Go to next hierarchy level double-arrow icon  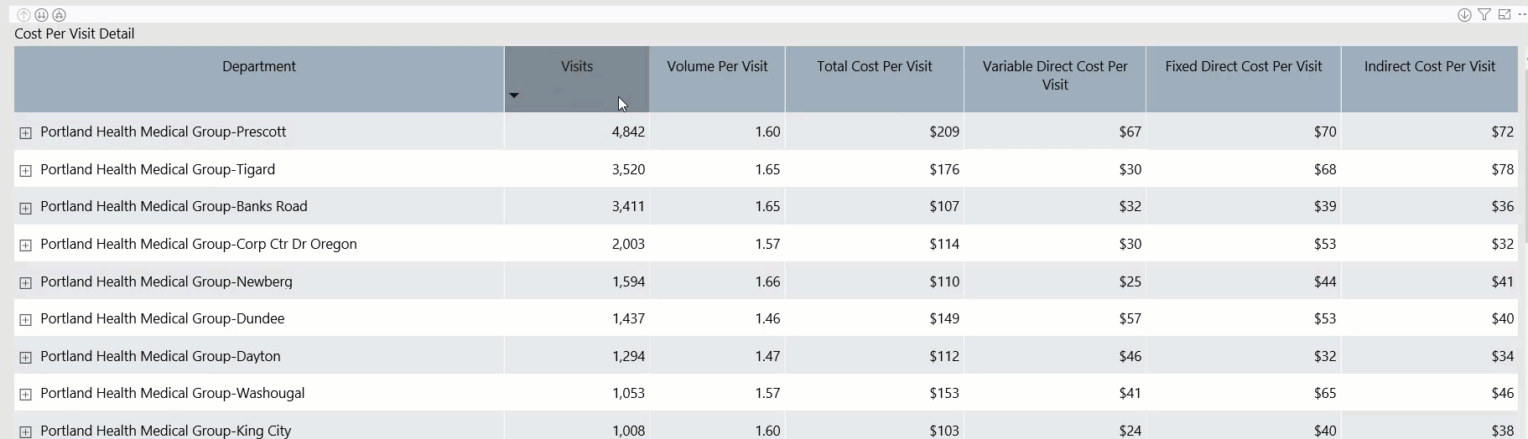coord(41,15)
